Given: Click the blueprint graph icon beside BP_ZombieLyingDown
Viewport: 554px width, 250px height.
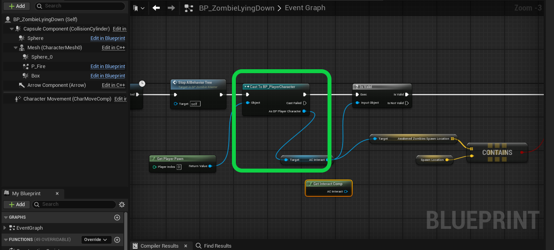Looking at the screenshot, I should click(189, 8).
